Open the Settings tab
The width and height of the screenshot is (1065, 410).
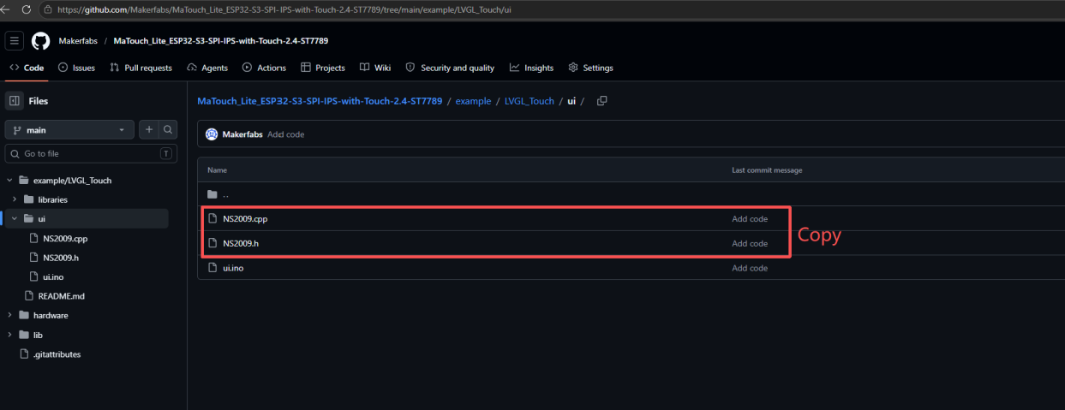tap(590, 68)
